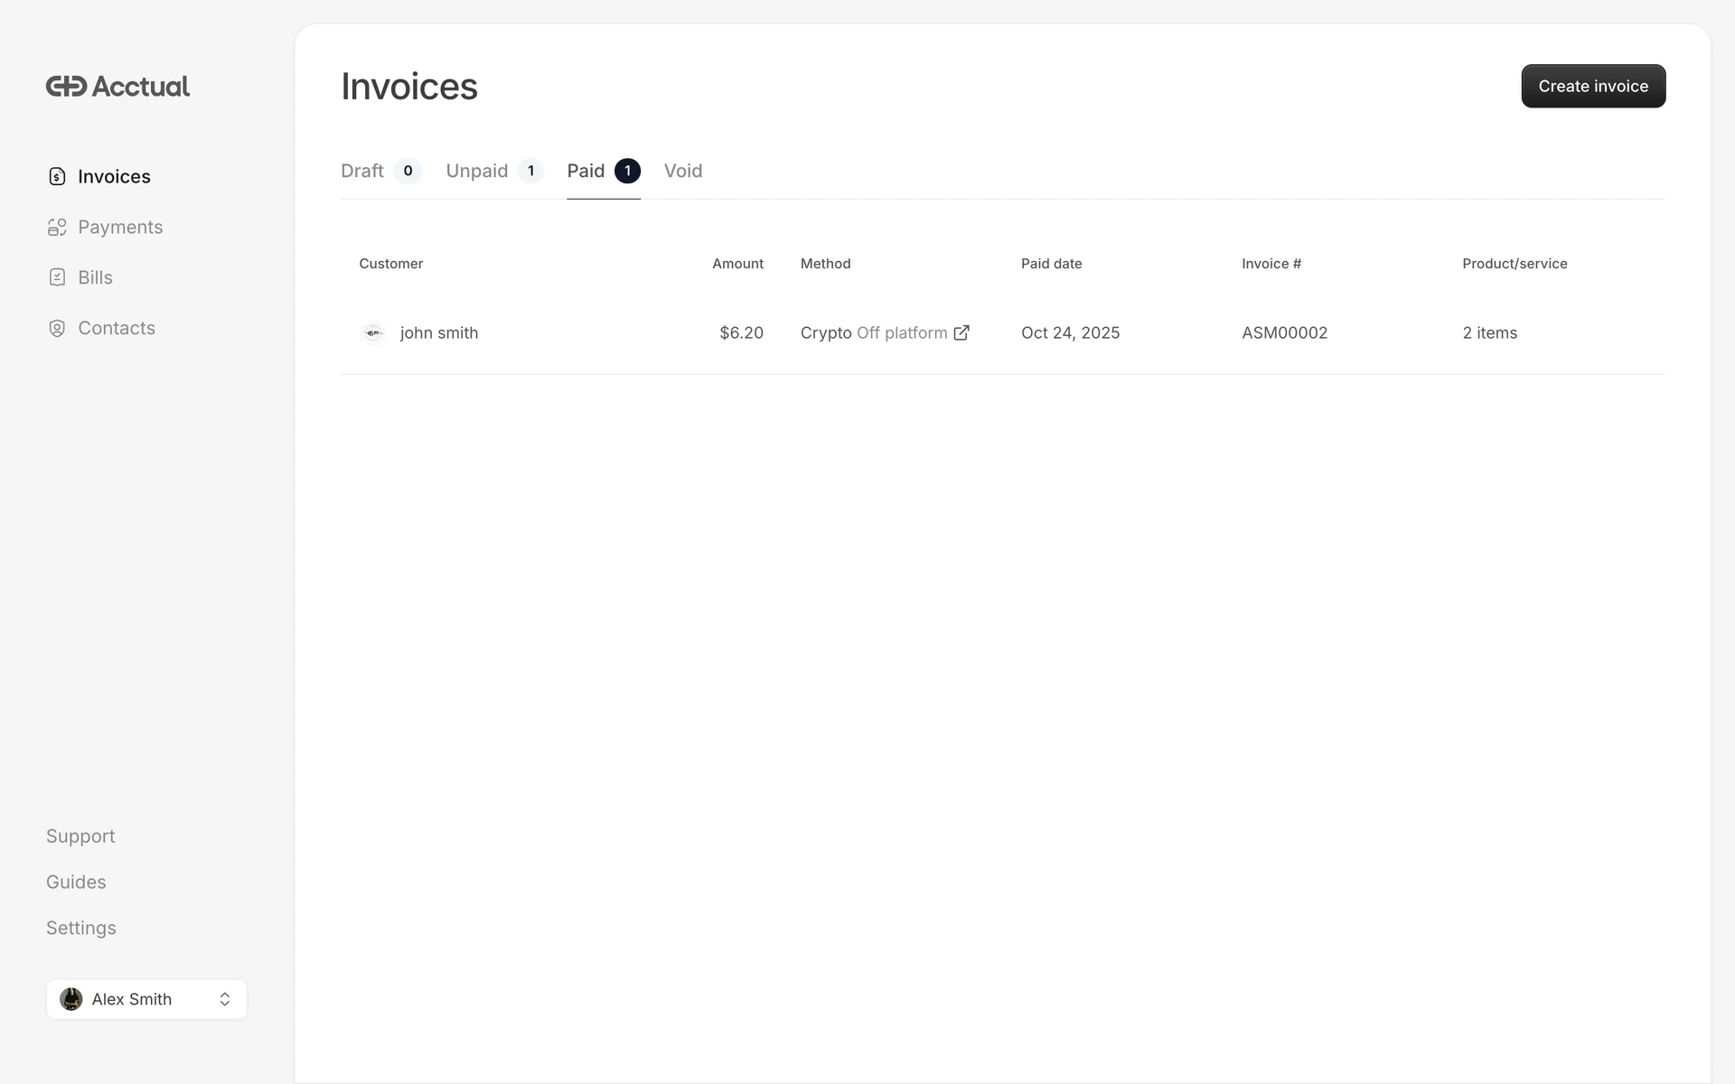
Task: Switch to the Draft tab
Action: pyautogui.click(x=362, y=171)
